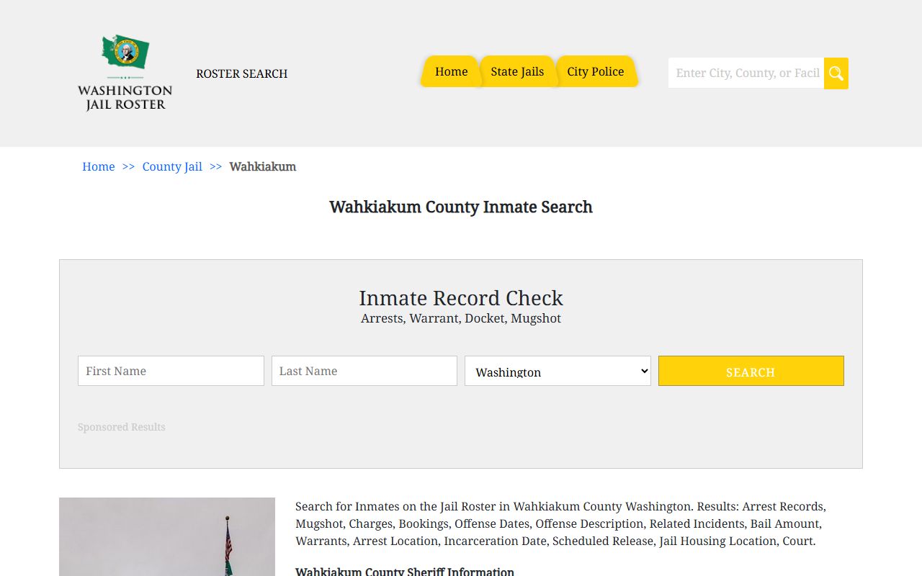The width and height of the screenshot is (922, 576).
Task: Click the Last Name input field
Action: pyautogui.click(x=364, y=371)
